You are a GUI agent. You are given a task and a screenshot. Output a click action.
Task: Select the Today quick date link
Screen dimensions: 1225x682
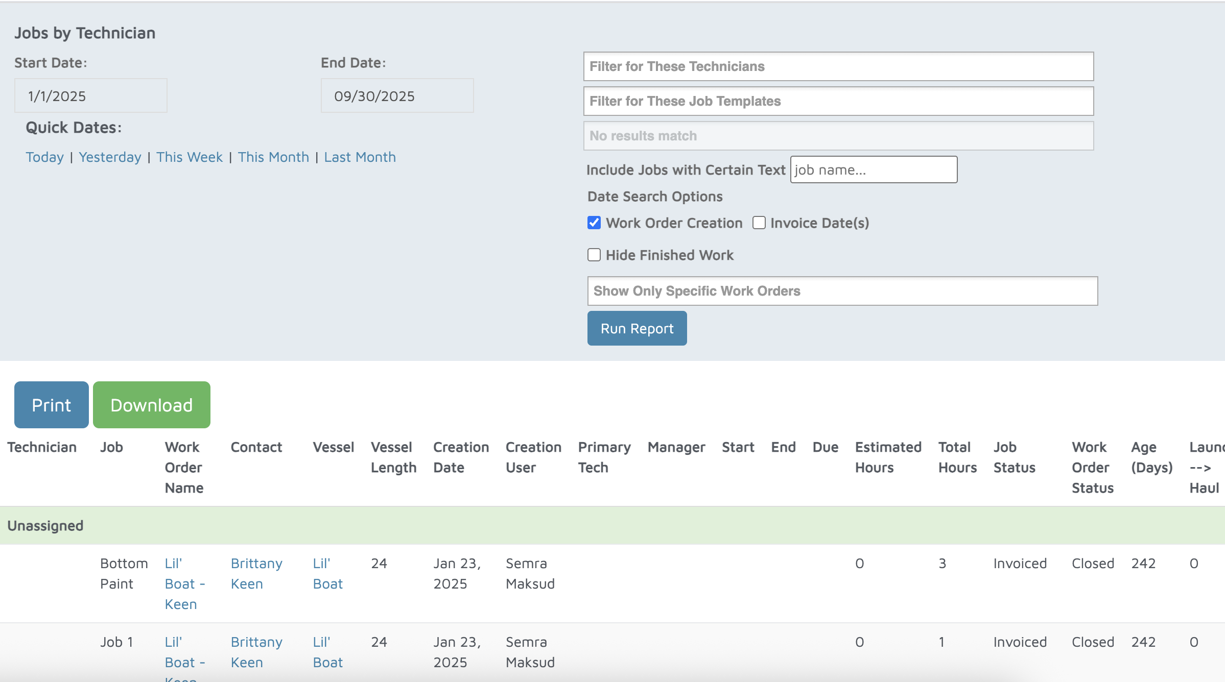[45, 157]
